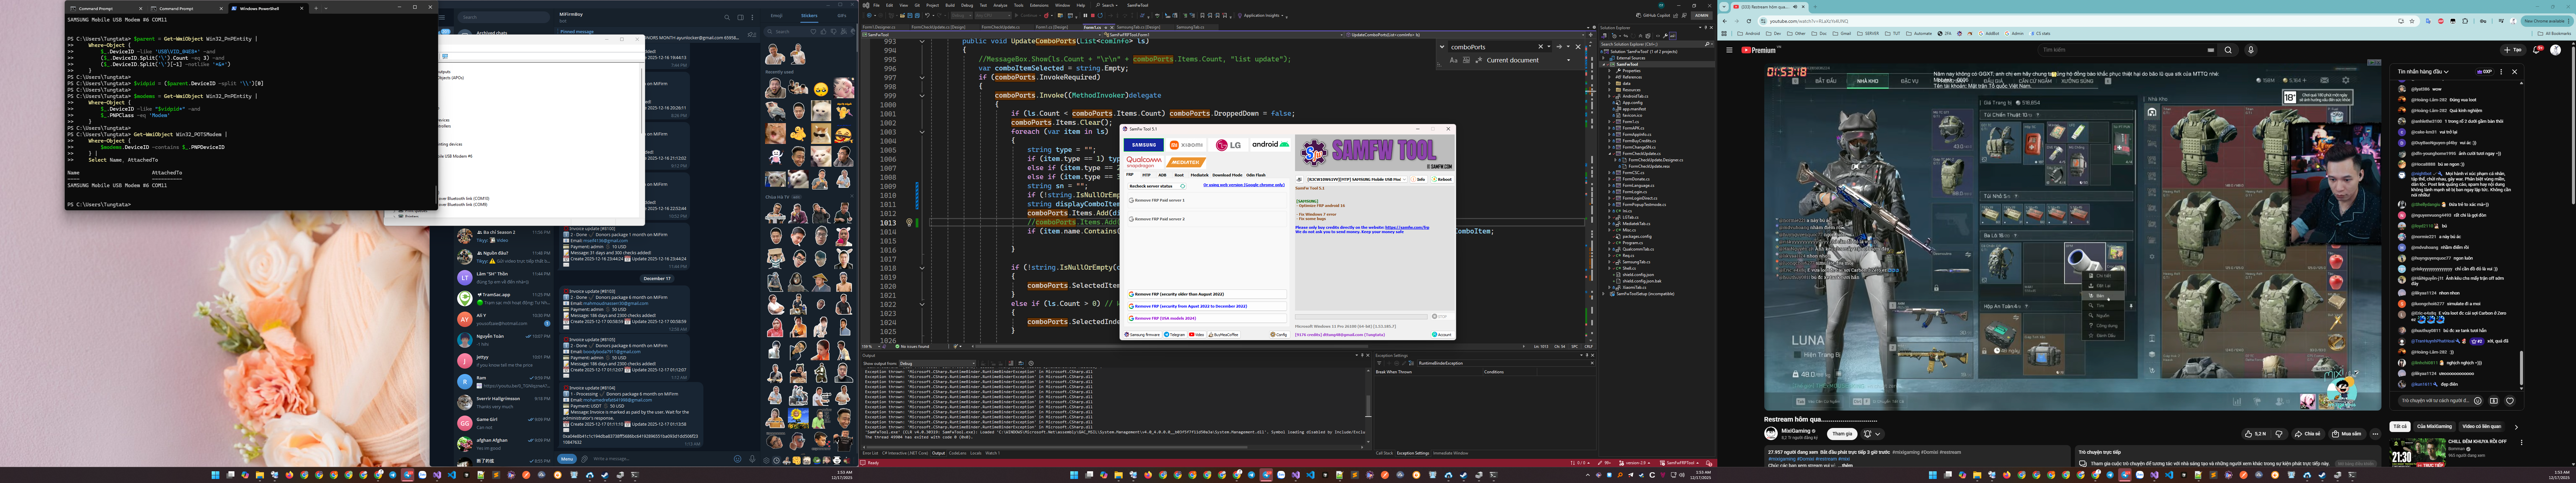Screen dimensions: 2576x483
Task: Open the emoji picker in YouTube live chat
Action: point(2478,401)
